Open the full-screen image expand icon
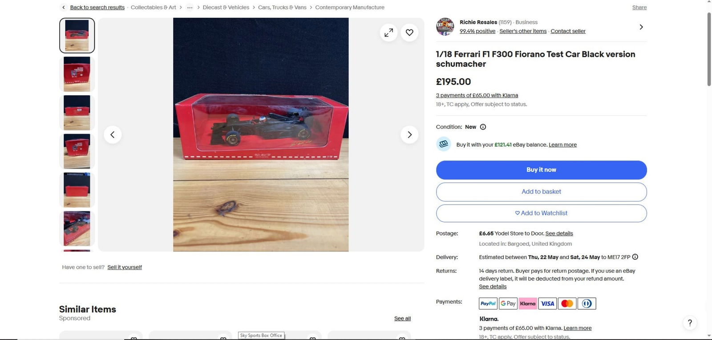 [388, 32]
